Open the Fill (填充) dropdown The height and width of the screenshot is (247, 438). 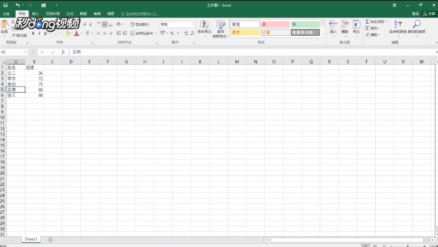(373, 28)
